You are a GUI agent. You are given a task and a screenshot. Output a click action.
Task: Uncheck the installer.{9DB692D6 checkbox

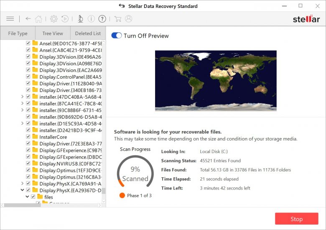[x=28, y=117]
